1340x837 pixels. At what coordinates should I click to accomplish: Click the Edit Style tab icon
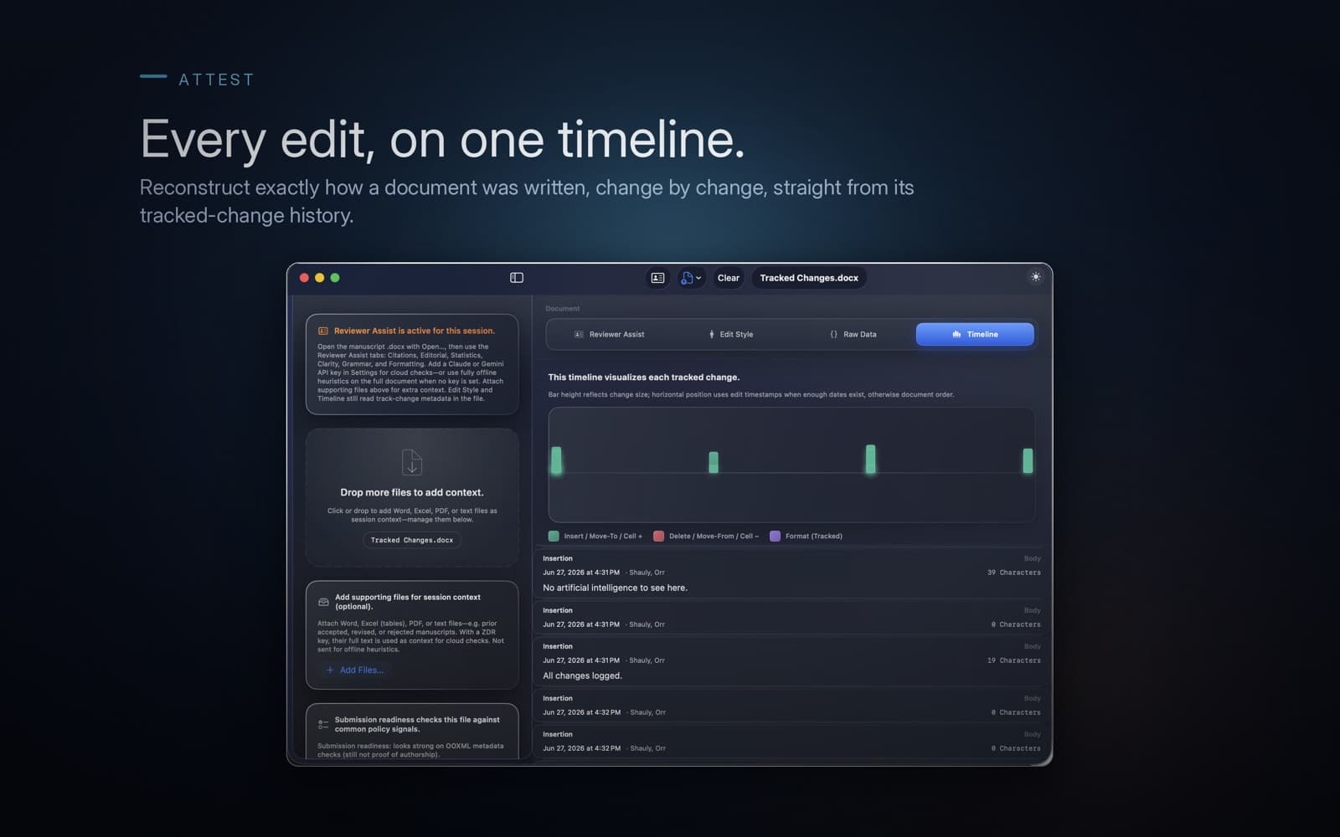click(x=712, y=334)
